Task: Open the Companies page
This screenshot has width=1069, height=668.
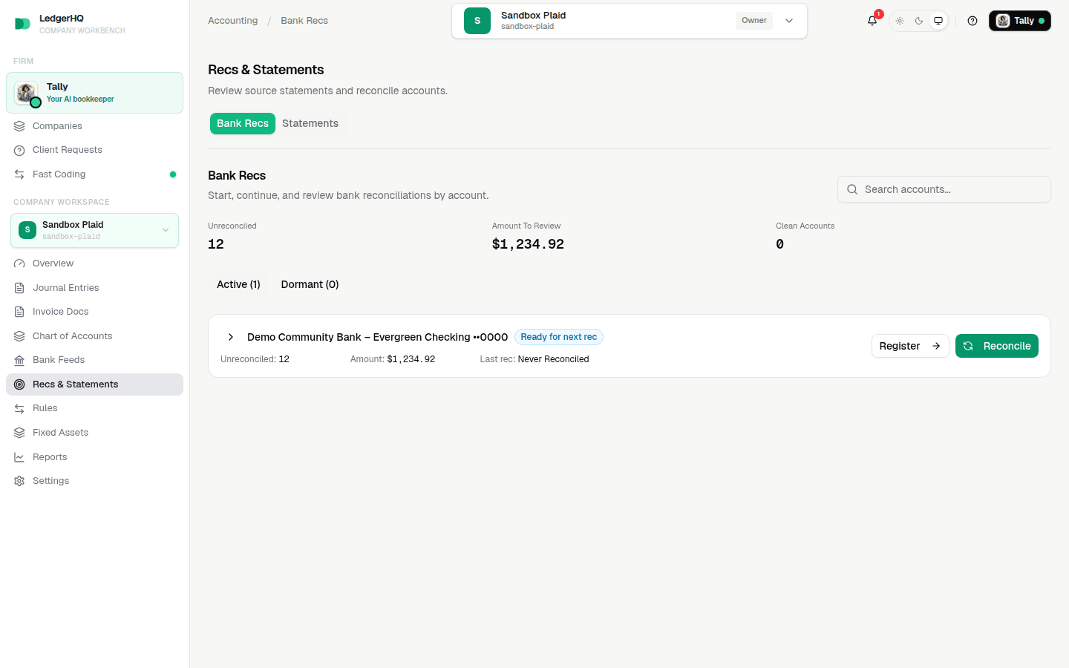Action: [x=94, y=126]
